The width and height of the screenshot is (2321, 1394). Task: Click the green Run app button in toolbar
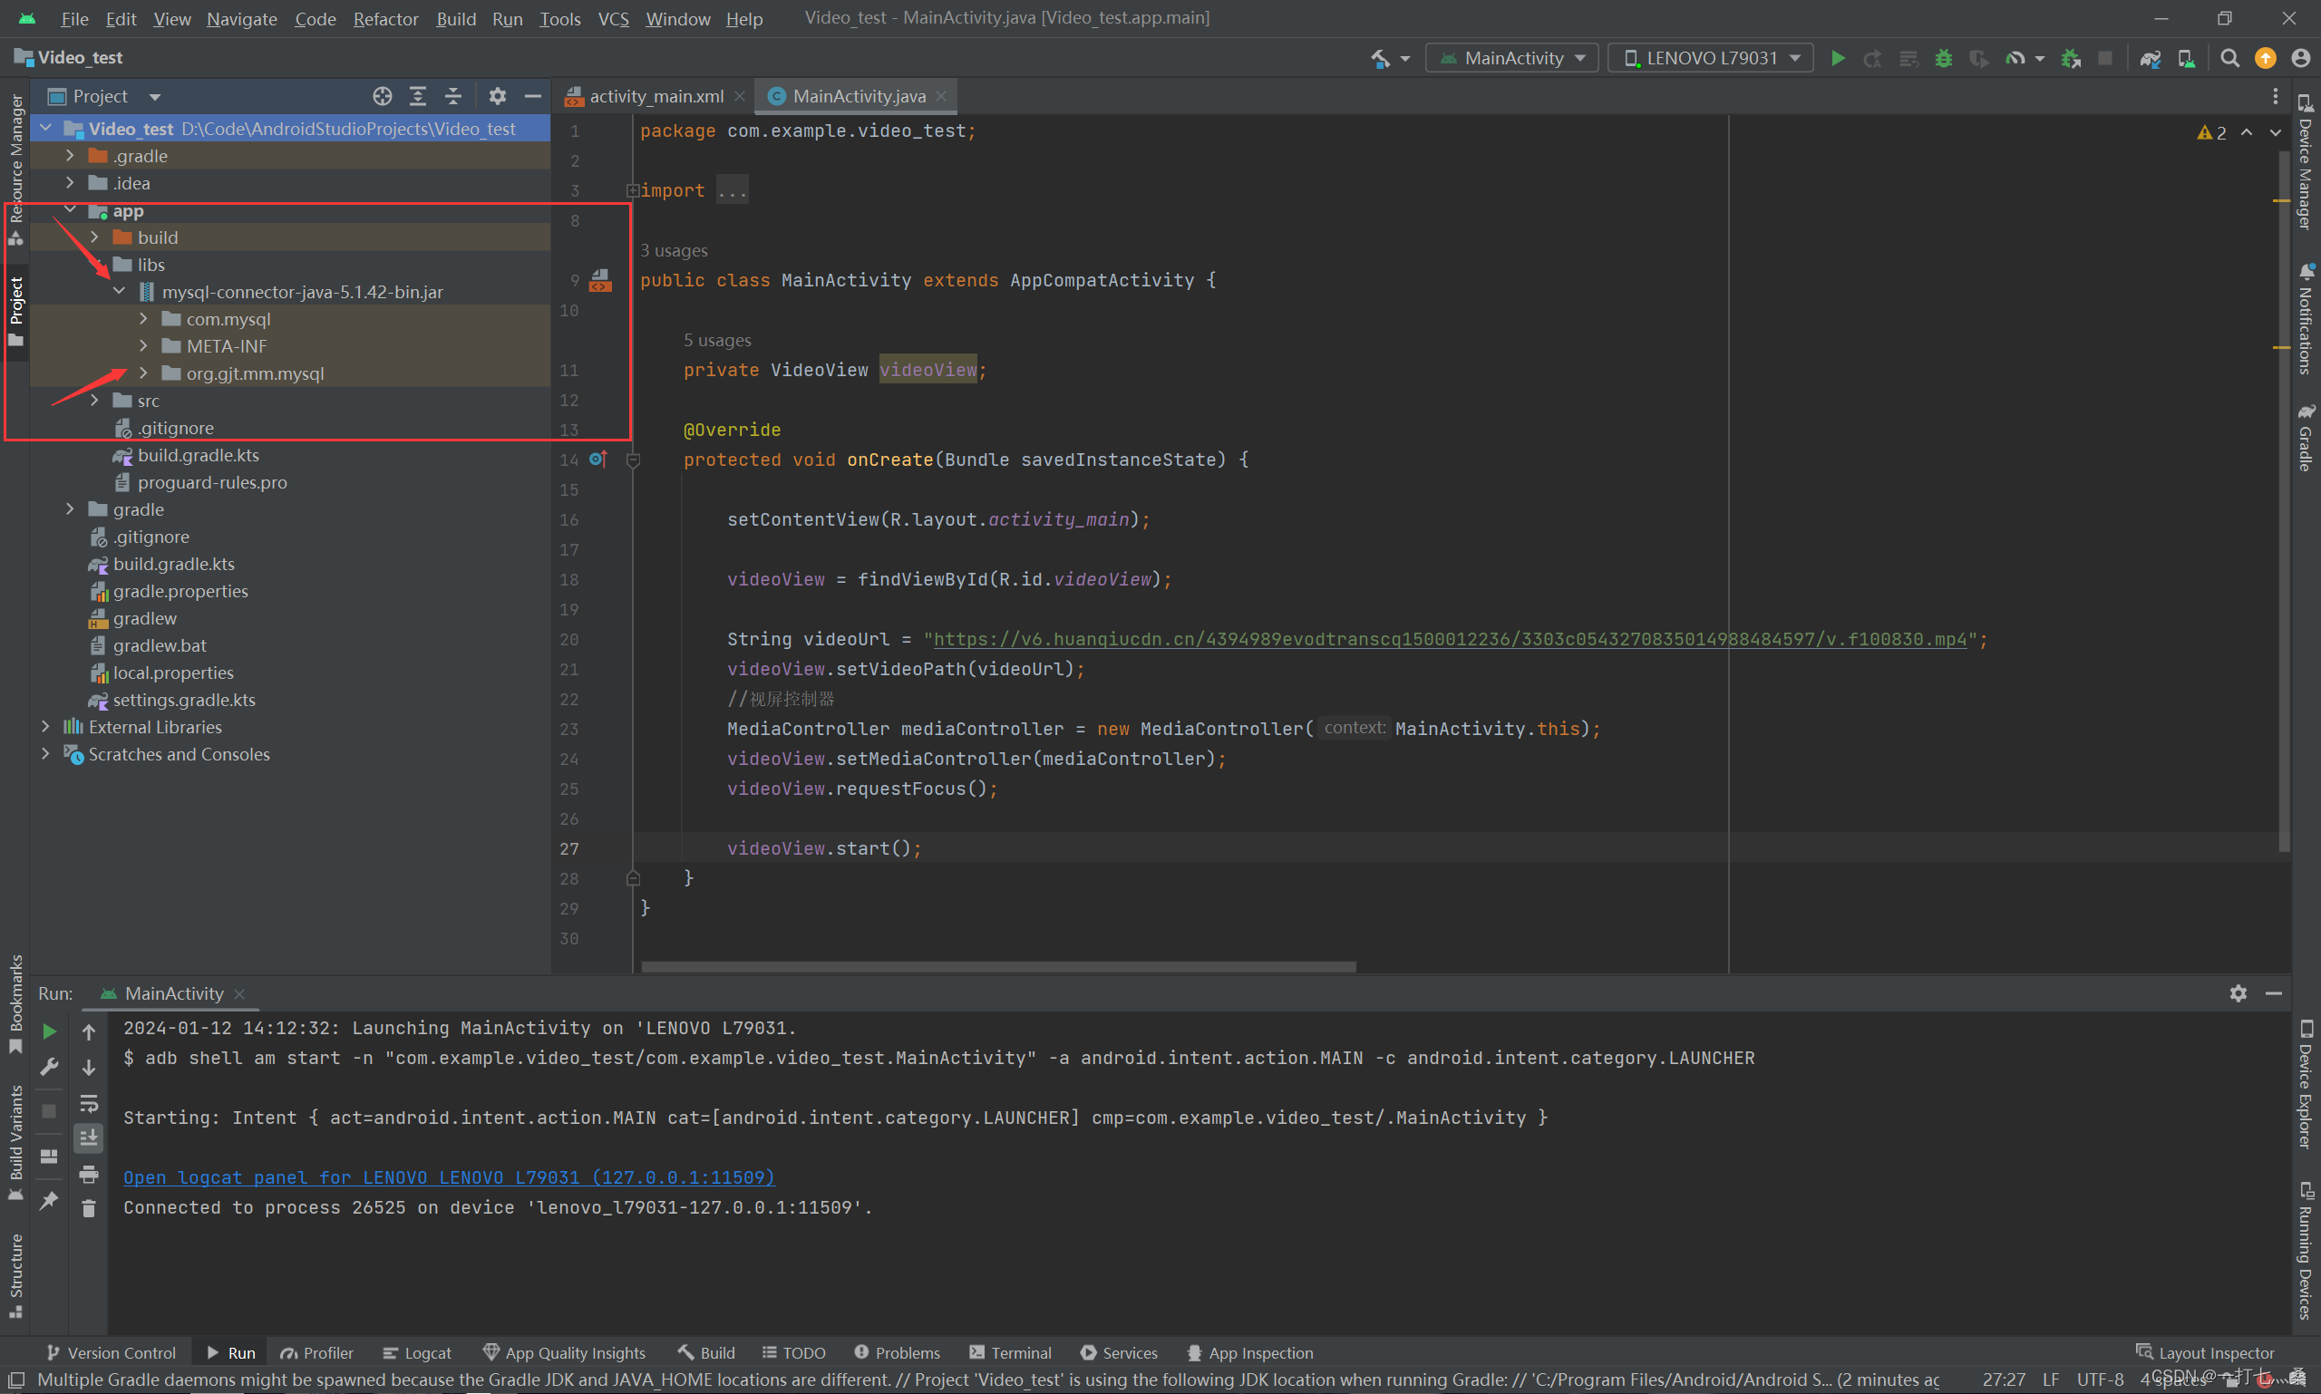(x=1837, y=58)
